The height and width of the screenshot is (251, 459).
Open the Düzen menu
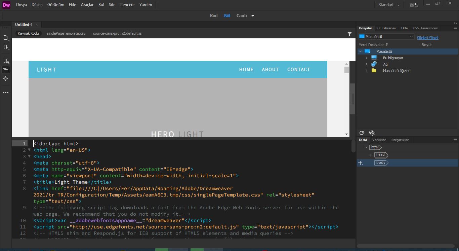(37, 5)
